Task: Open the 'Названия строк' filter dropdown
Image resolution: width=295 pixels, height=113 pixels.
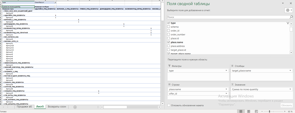Action: coord(33,9)
